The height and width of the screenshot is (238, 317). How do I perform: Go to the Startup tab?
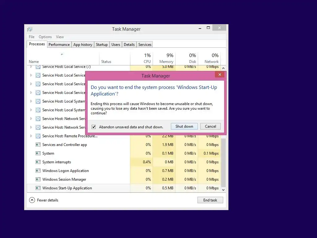tap(102, 45)
